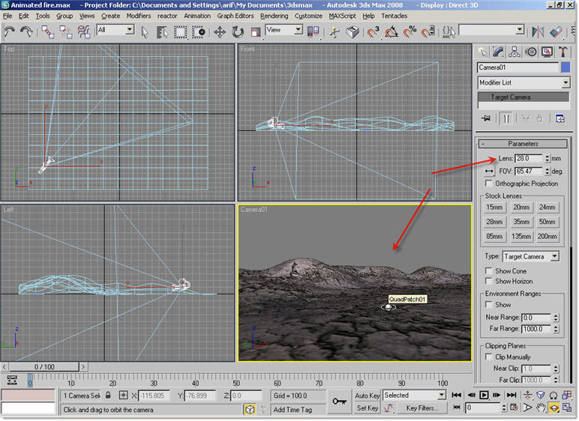The width and height of the screenshot is (579, 421).
Task: Open the Utilities hammer panel tab
Action: [x=562, y=52]
